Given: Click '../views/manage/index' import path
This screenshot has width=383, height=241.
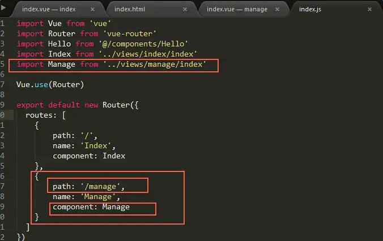Looking at the screenshot, I should click(x=155, y=64).
